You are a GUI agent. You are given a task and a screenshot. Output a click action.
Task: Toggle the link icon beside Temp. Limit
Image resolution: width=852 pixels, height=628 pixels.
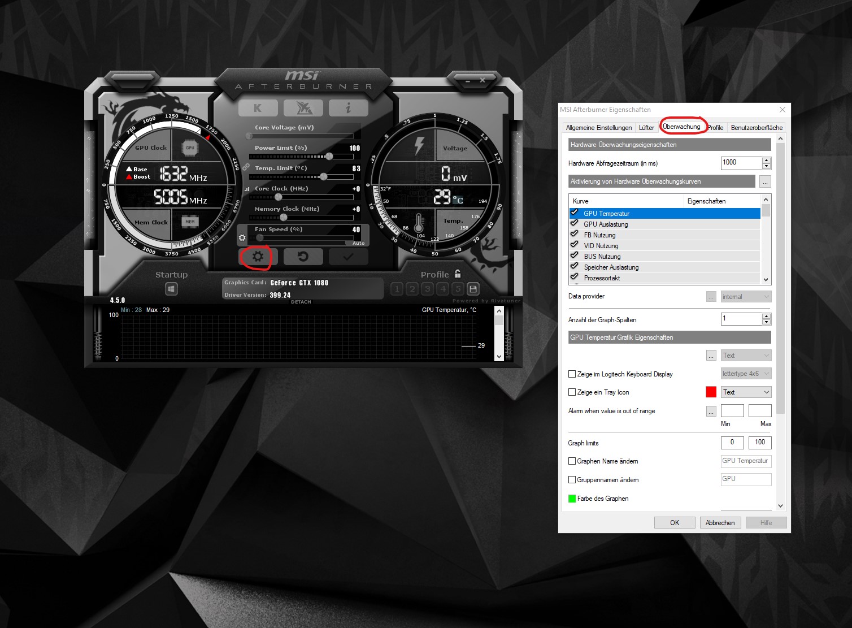point(246,167)
